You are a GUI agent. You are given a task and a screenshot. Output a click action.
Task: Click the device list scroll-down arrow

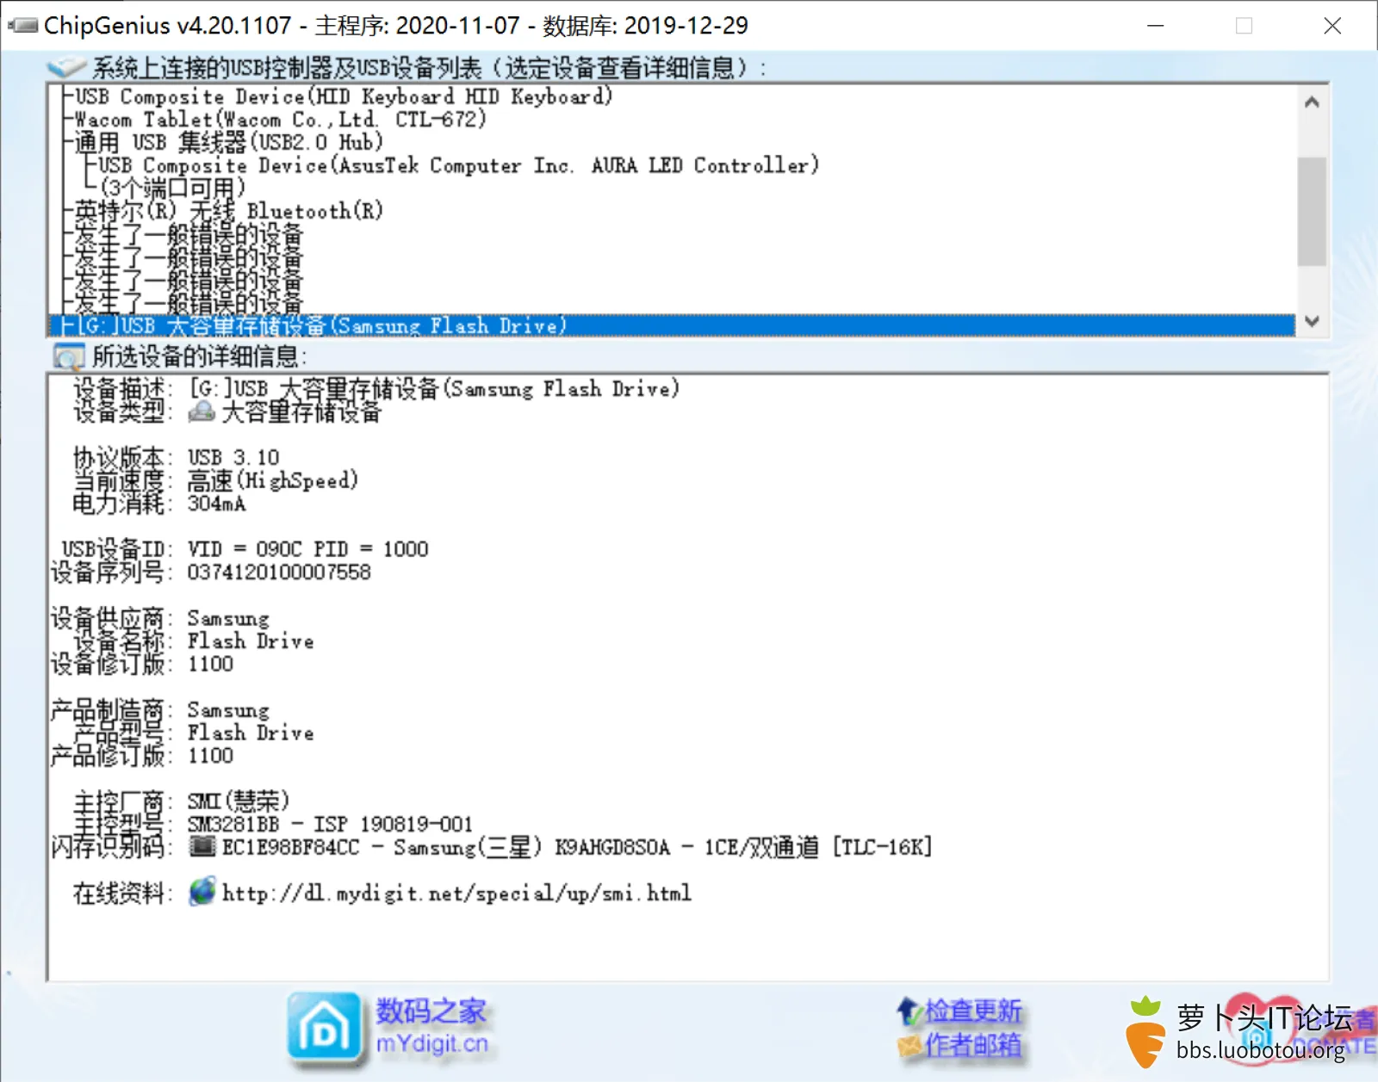(x=1312, y=321)
